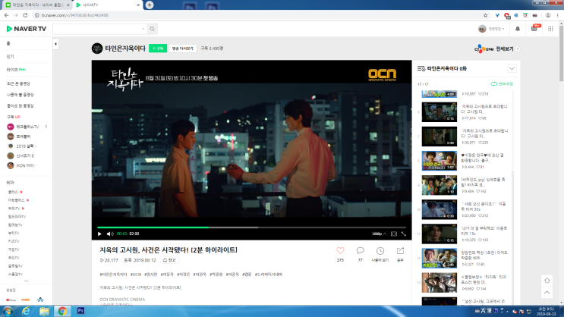564x317 pixels.
Task: Add the video to watch later with the clock icon
Action: (380, 251)
